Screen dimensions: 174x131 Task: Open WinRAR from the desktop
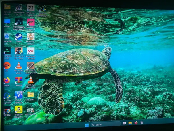pyautogui.click(x=19, y=80)
